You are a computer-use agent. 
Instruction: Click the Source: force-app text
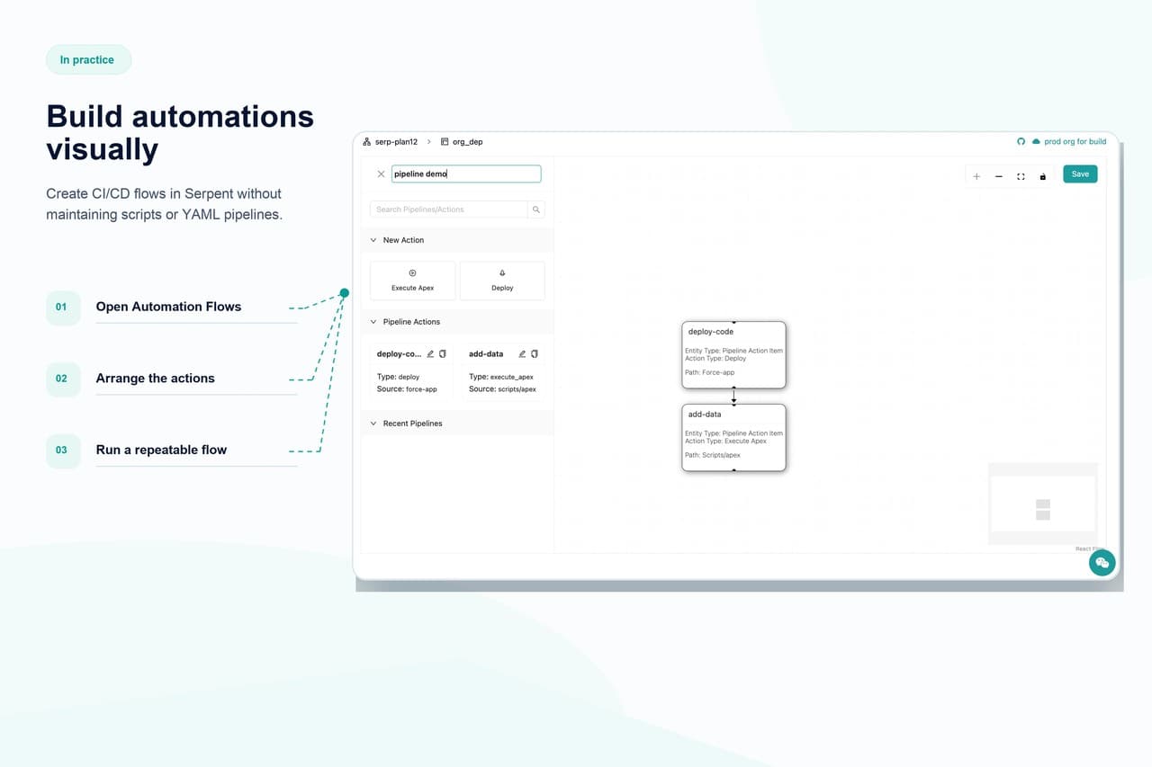pyautogui.click(x=407, y=389)
